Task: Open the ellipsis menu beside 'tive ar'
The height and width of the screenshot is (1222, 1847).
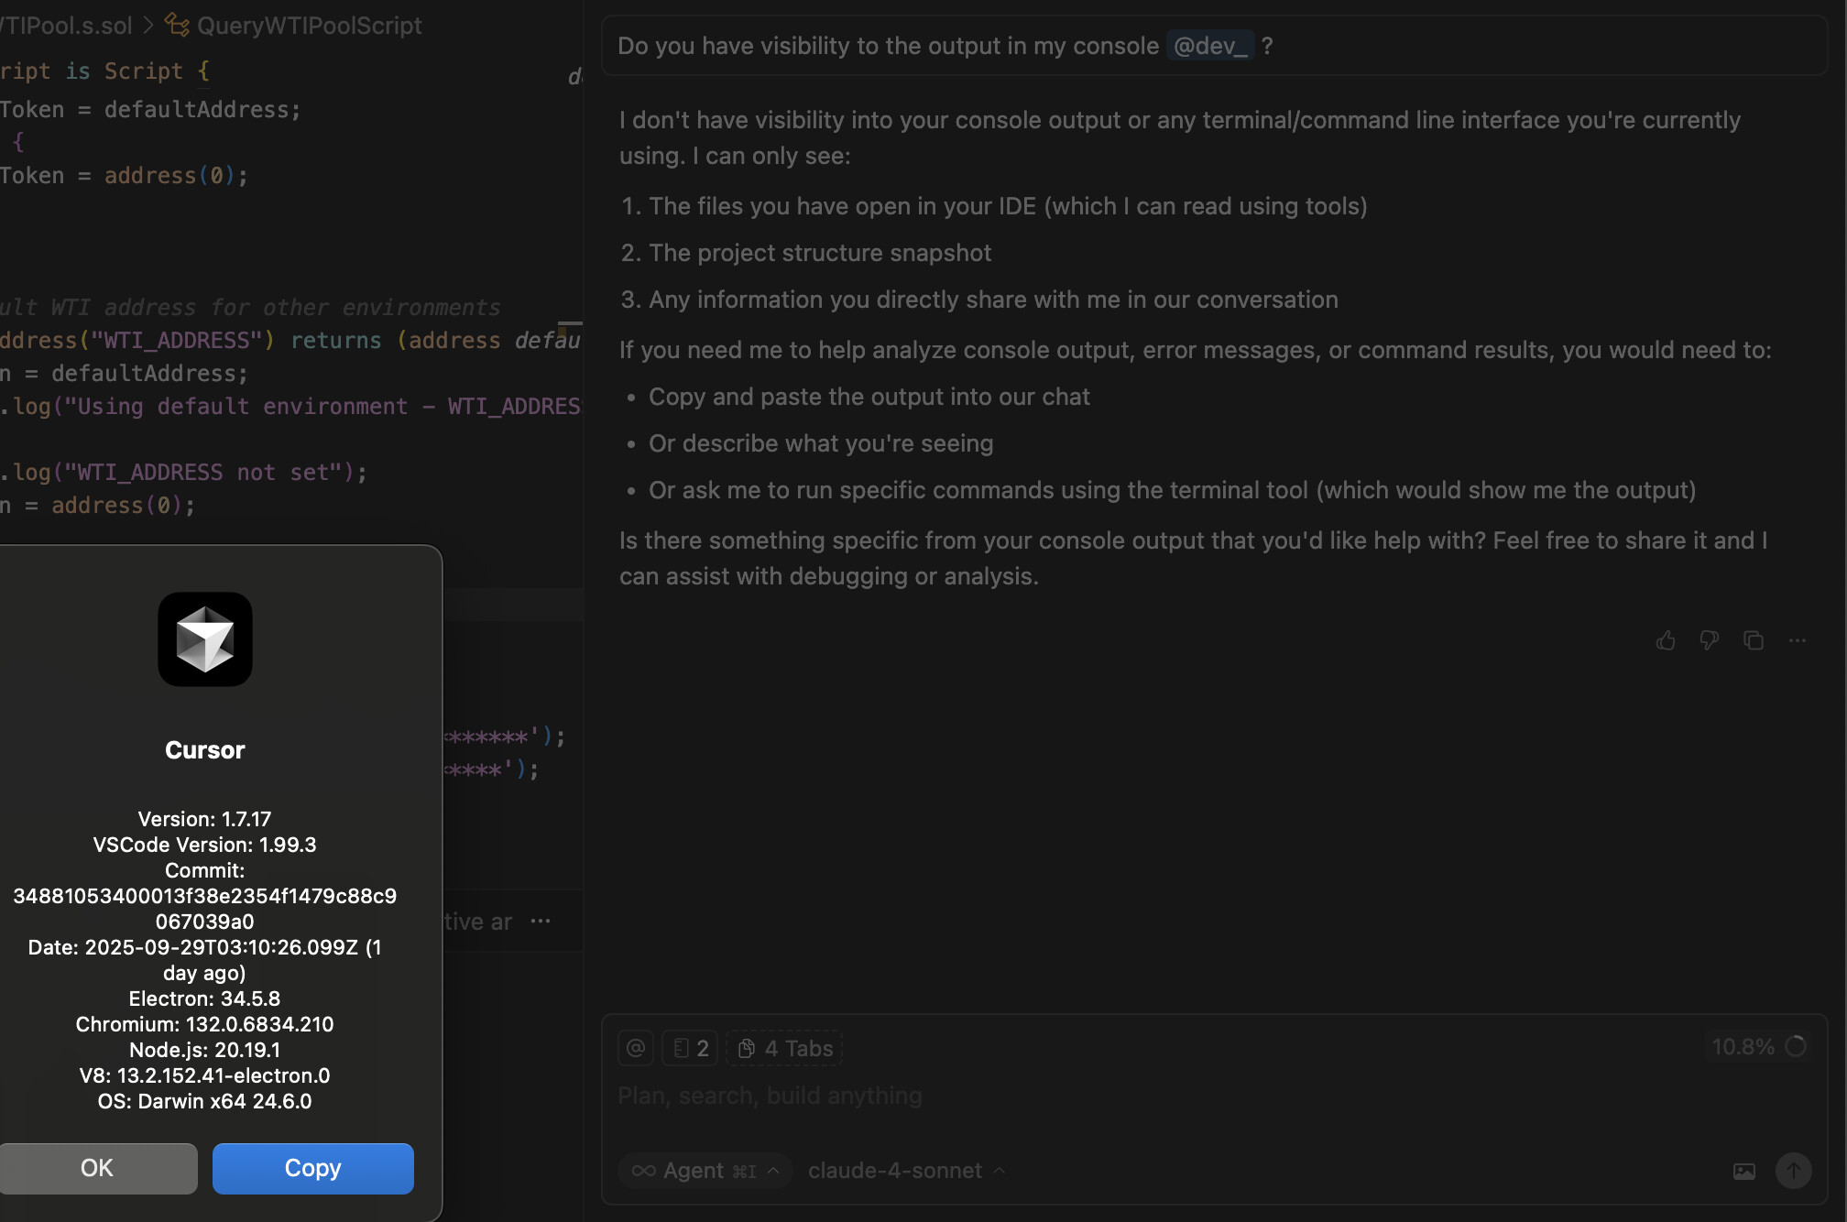Action: pos(541,922)
